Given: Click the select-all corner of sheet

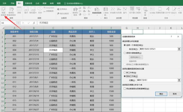Looking at the screenshot, I should tap(3, 28).
